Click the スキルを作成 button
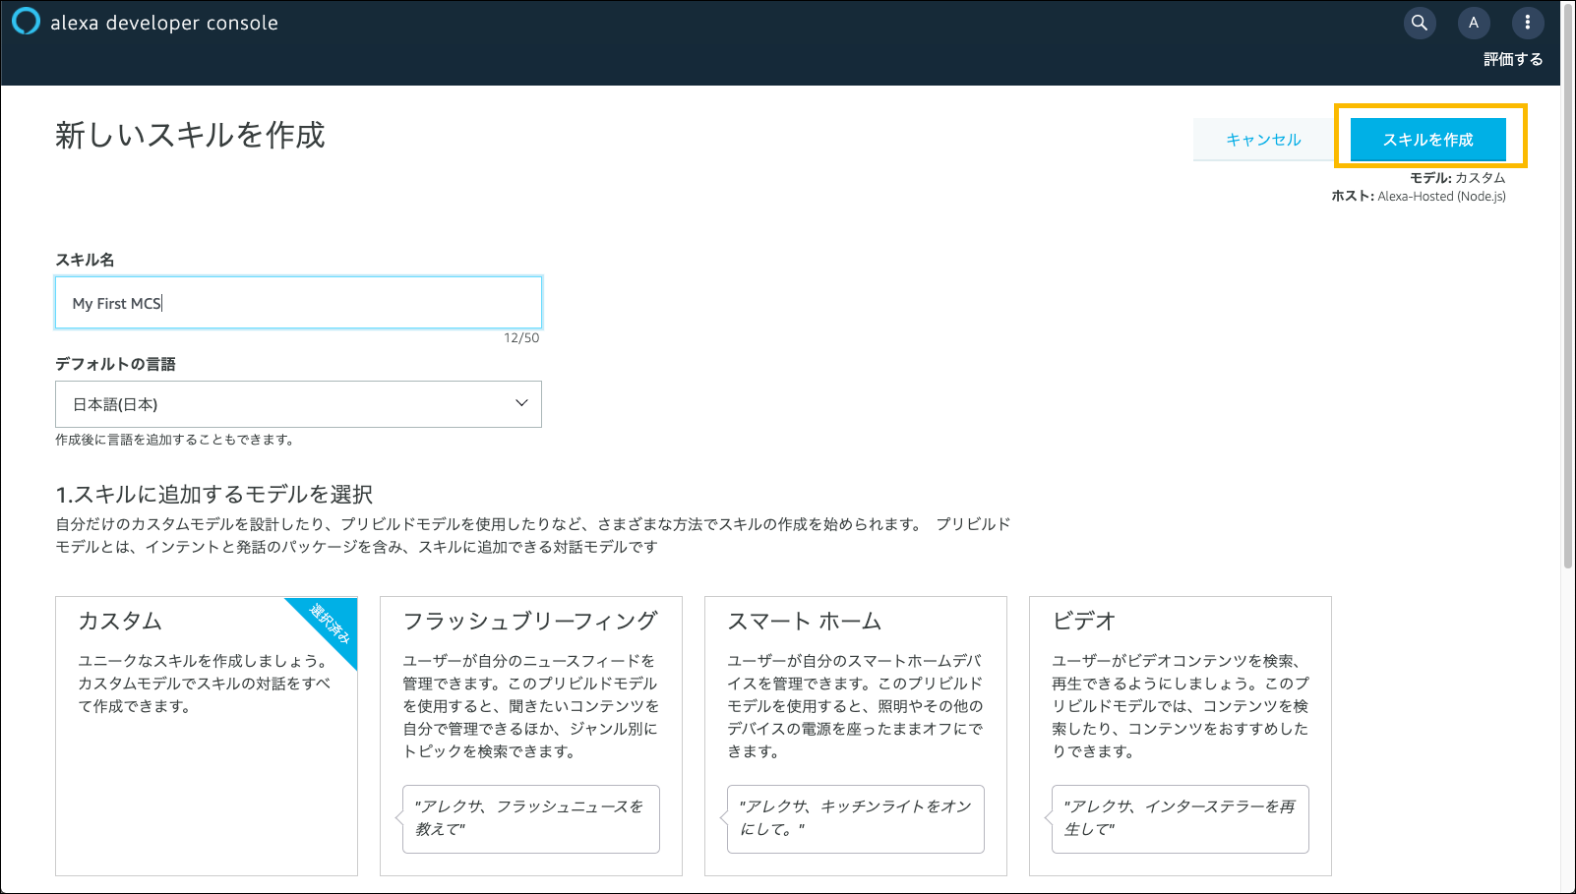Screen dimensions: 1576x894 [1427, 140]
